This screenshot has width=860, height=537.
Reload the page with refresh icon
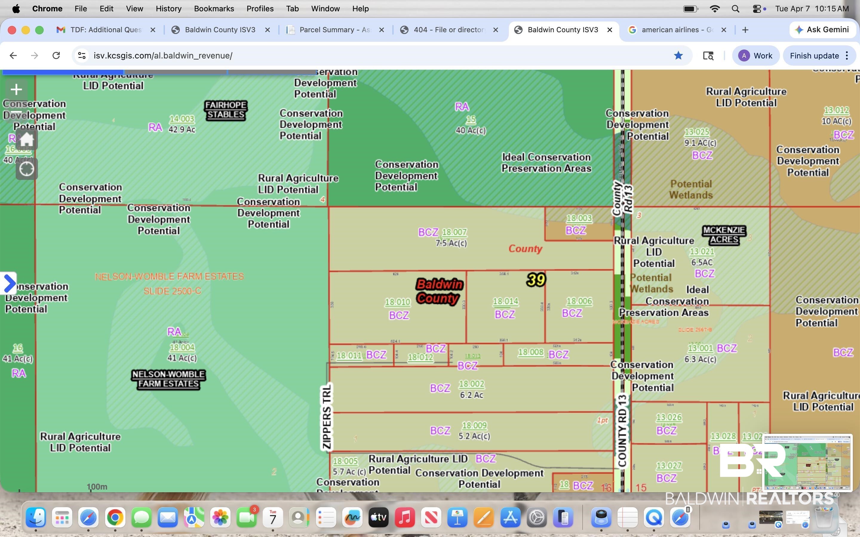56,55
